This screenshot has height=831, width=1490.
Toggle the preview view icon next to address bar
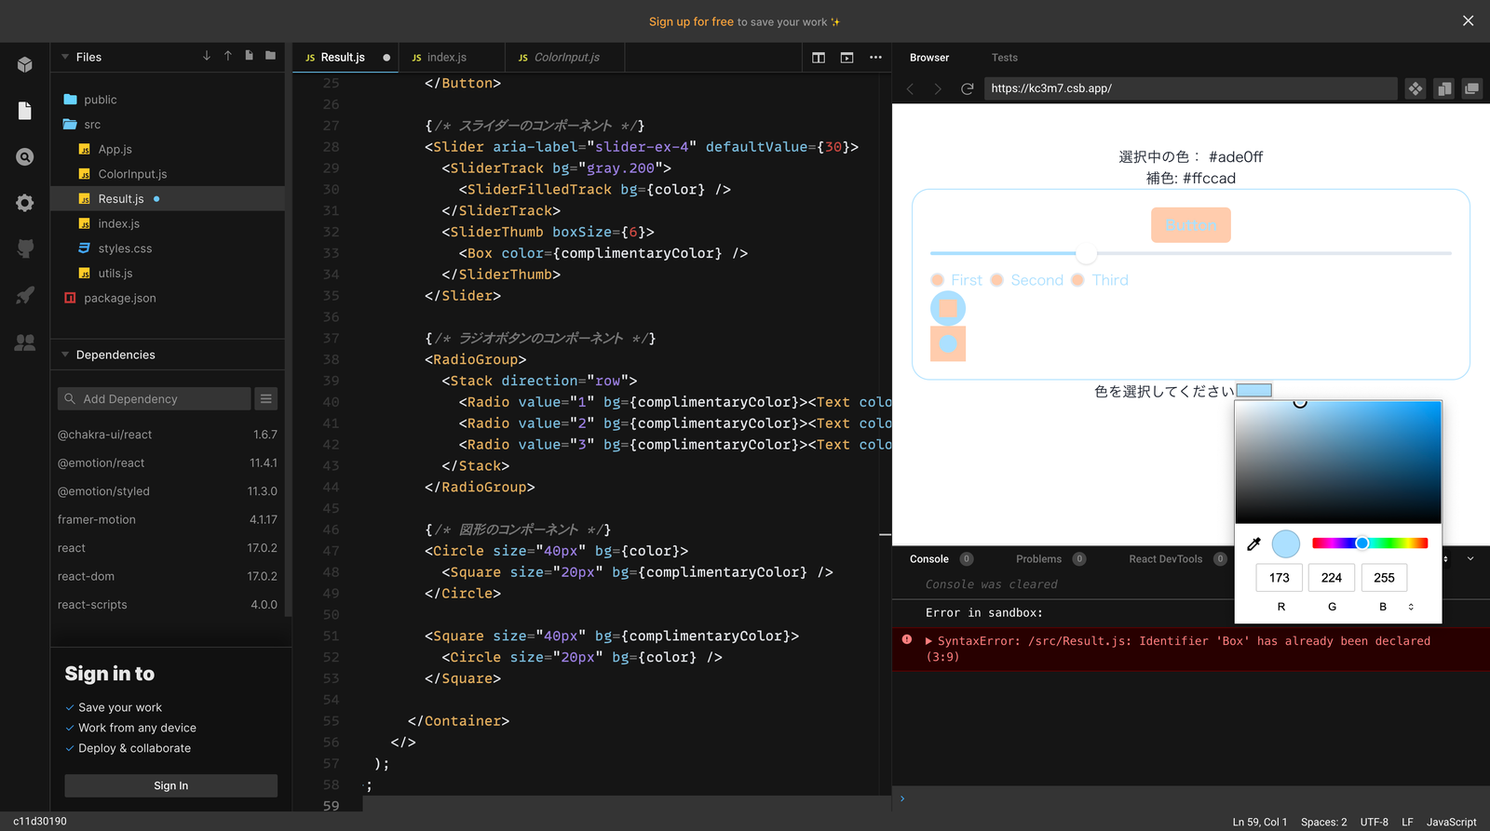point(1444,88)
